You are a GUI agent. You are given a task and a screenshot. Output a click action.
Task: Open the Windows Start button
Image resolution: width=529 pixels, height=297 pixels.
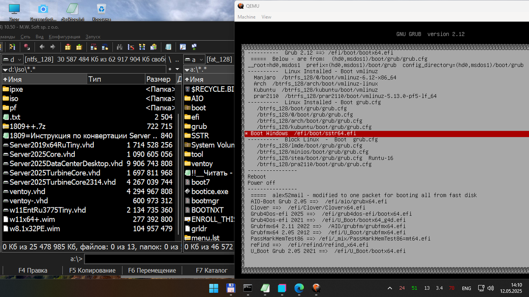214,288
